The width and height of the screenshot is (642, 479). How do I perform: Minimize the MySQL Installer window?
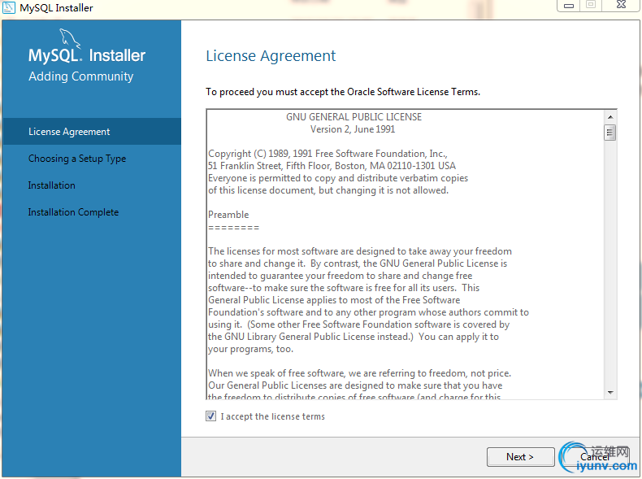pyautogui.click(x=569, y=6)
